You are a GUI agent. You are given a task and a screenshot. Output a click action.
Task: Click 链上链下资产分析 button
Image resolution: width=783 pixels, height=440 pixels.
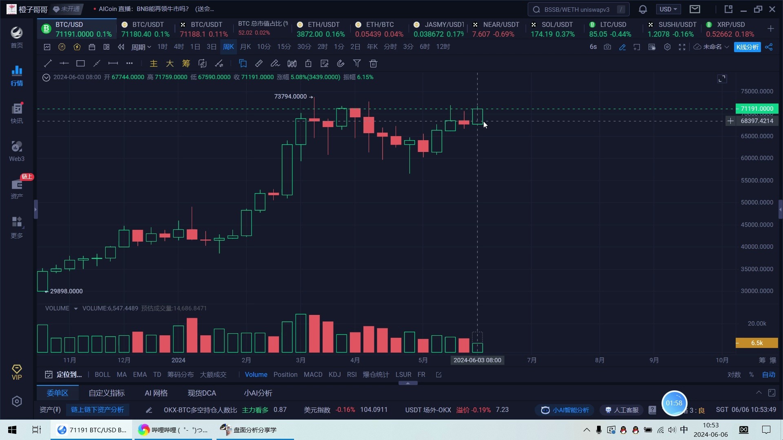(97, 410)
